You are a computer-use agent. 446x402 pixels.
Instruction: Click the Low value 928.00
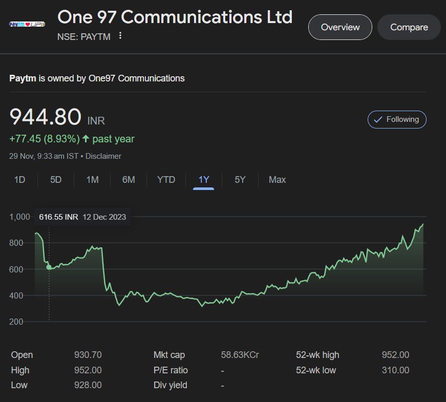88,385
